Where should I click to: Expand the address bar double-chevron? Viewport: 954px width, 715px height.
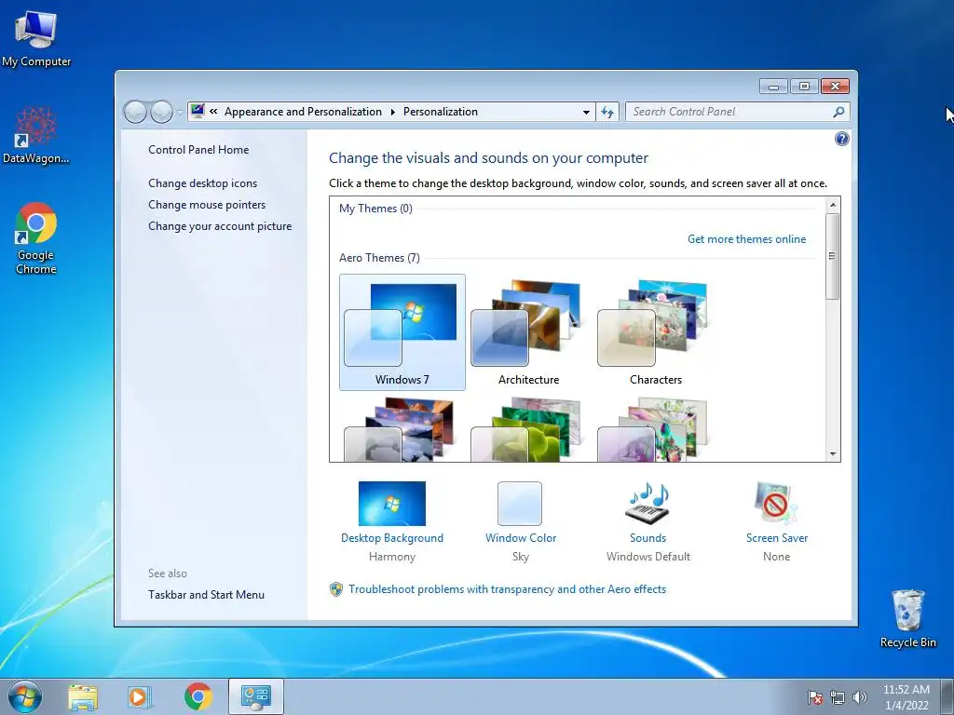(x=213, y=112)
